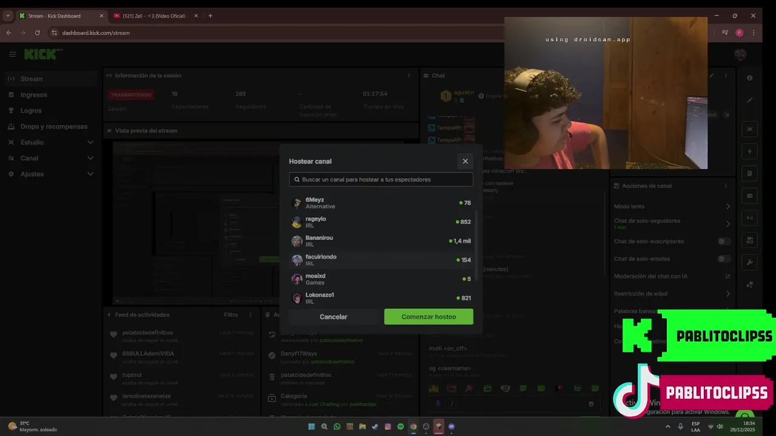776x436 pixels.
Task: Open the Chat panel three-dot menu
Action: (x=726, y=76)
